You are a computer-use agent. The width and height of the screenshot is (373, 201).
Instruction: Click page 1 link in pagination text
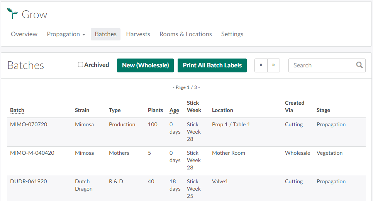point(188,87)
